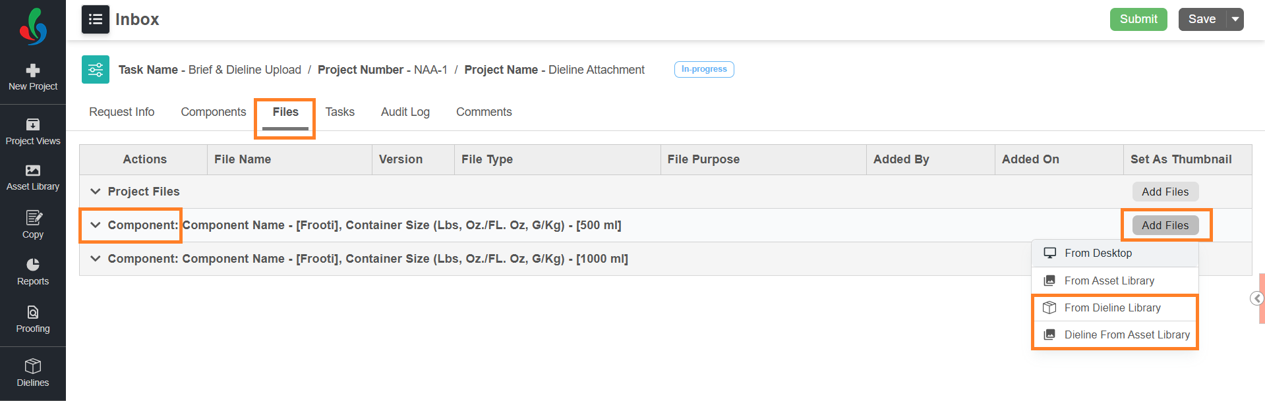Collapse the Project Files section
Image resolution: width=1265 pixels, height=401 pixels.
[96, 192]
